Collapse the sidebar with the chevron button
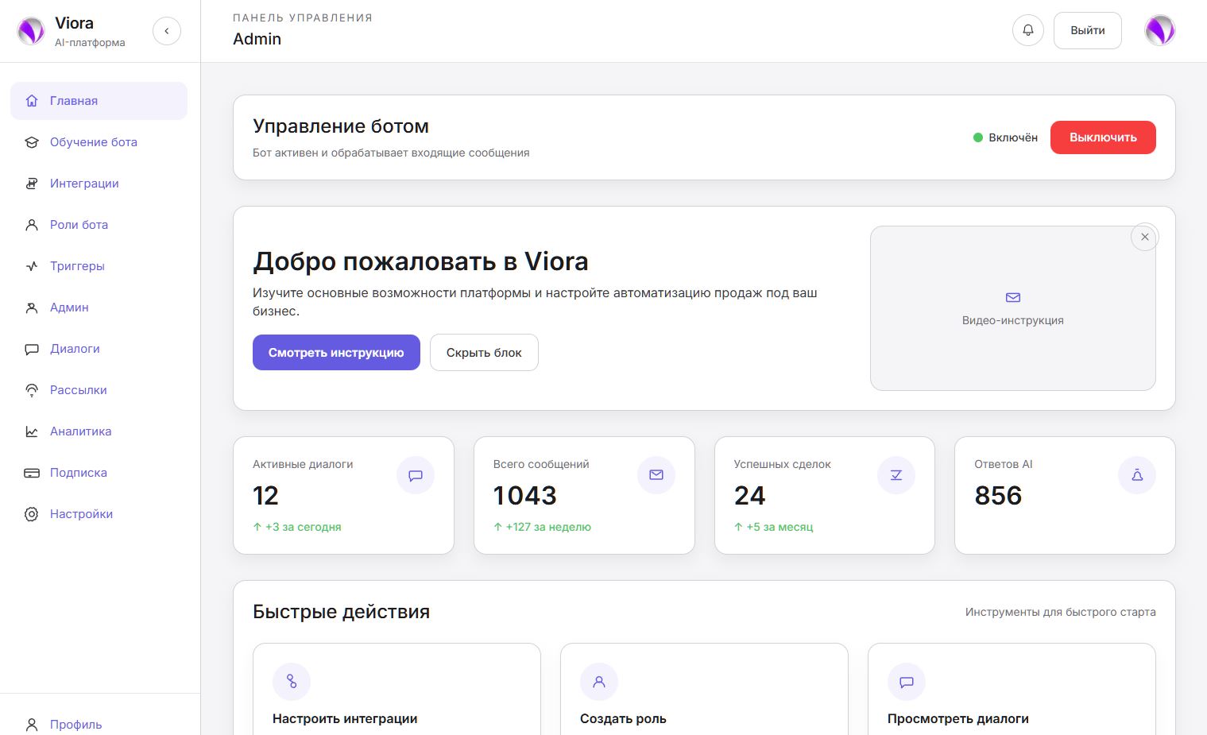 point(167,31)
